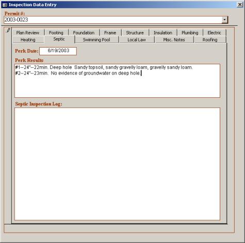245x243 pixels.
Task: Select the Septic tab
Action: tap(59, 39)
